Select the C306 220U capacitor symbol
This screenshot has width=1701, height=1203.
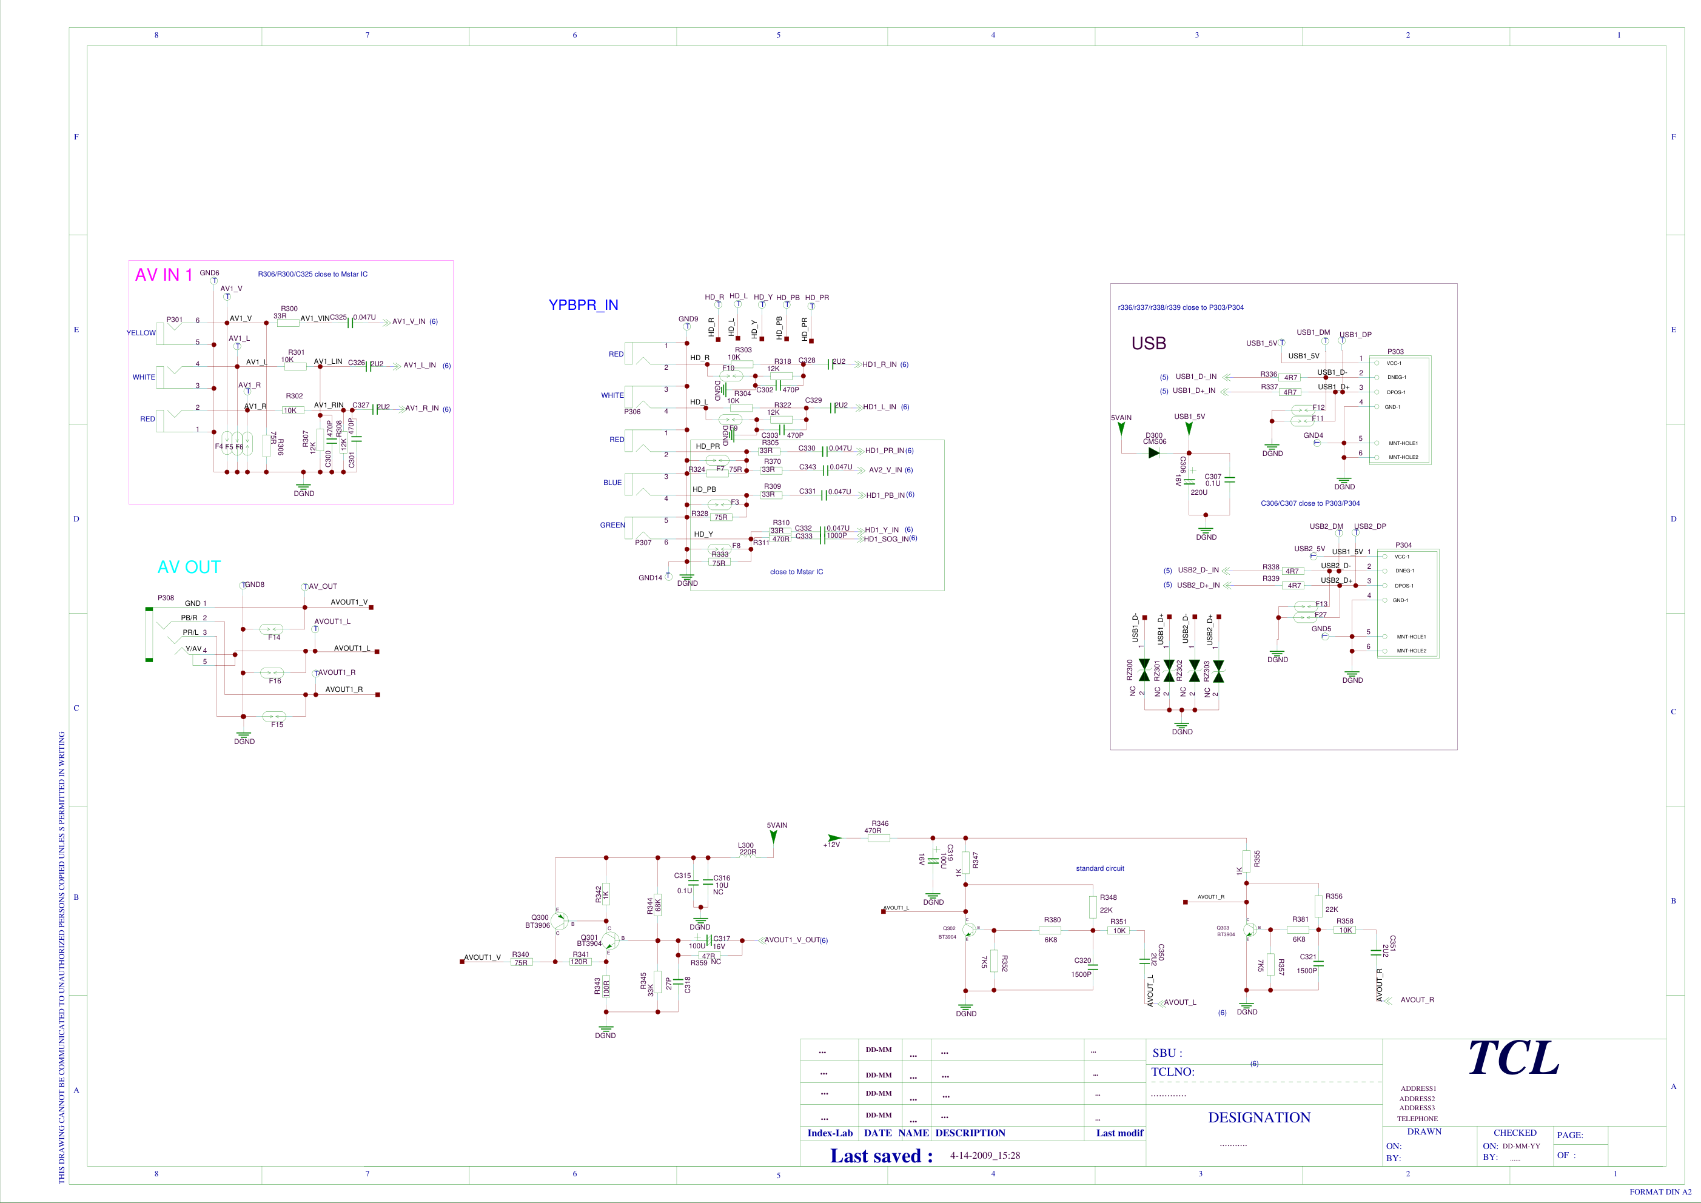click(x=1189, y=481)
